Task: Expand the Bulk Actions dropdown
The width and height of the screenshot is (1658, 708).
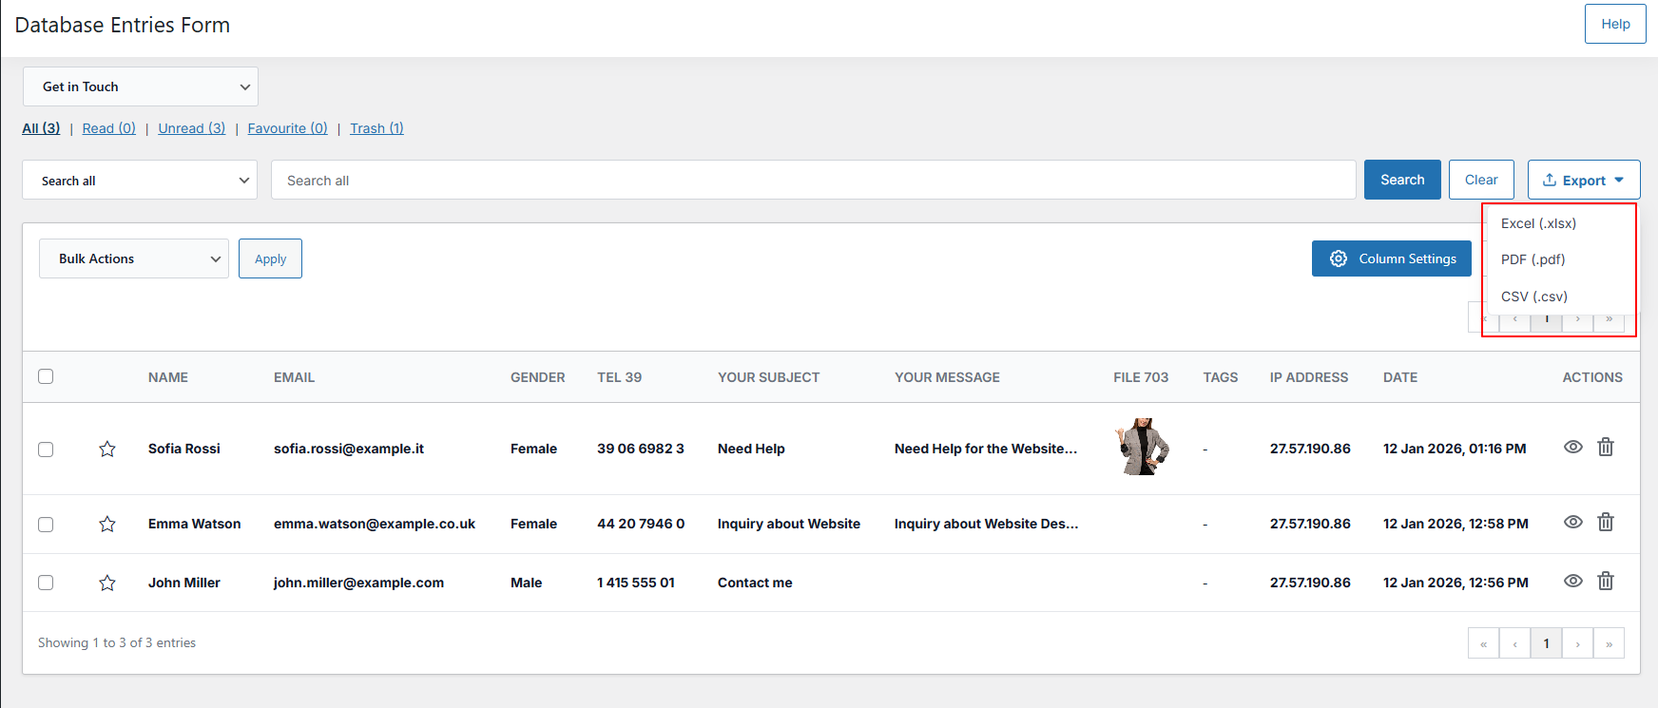Action: (134, 258)
